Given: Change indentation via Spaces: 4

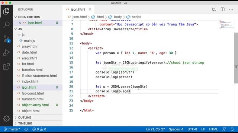Looking at the screenshot, I should (x=176, y=129).
